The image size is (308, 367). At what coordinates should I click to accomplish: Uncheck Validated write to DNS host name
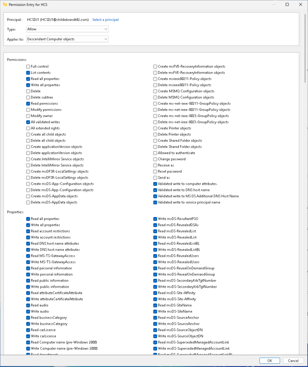pos(155,190)
